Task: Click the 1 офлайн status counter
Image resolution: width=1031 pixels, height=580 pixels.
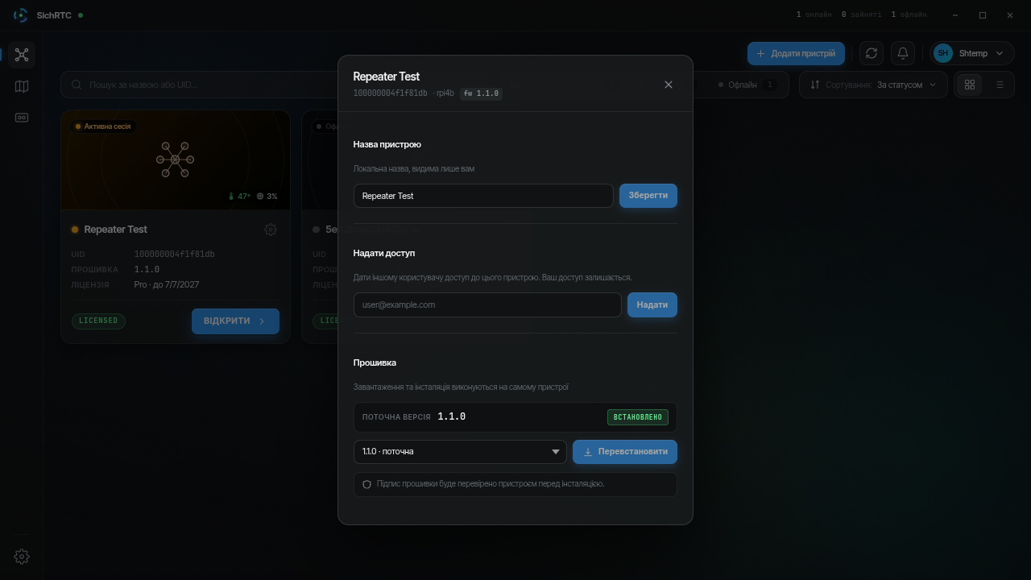Action: click(x=909, y=15)
